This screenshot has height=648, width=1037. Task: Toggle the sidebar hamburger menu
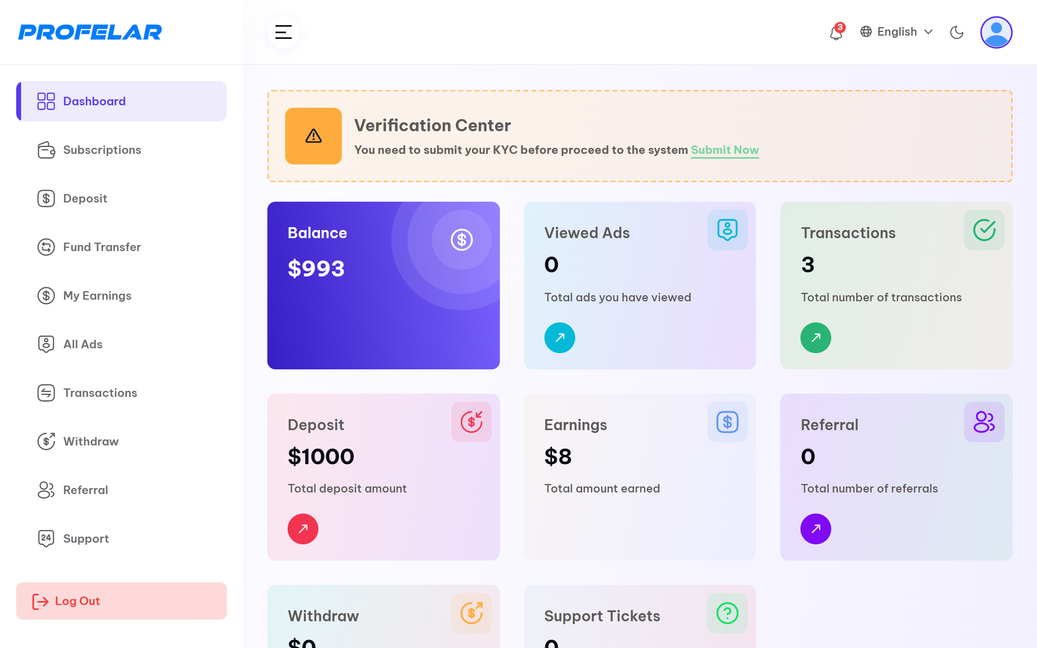point(283,32)
